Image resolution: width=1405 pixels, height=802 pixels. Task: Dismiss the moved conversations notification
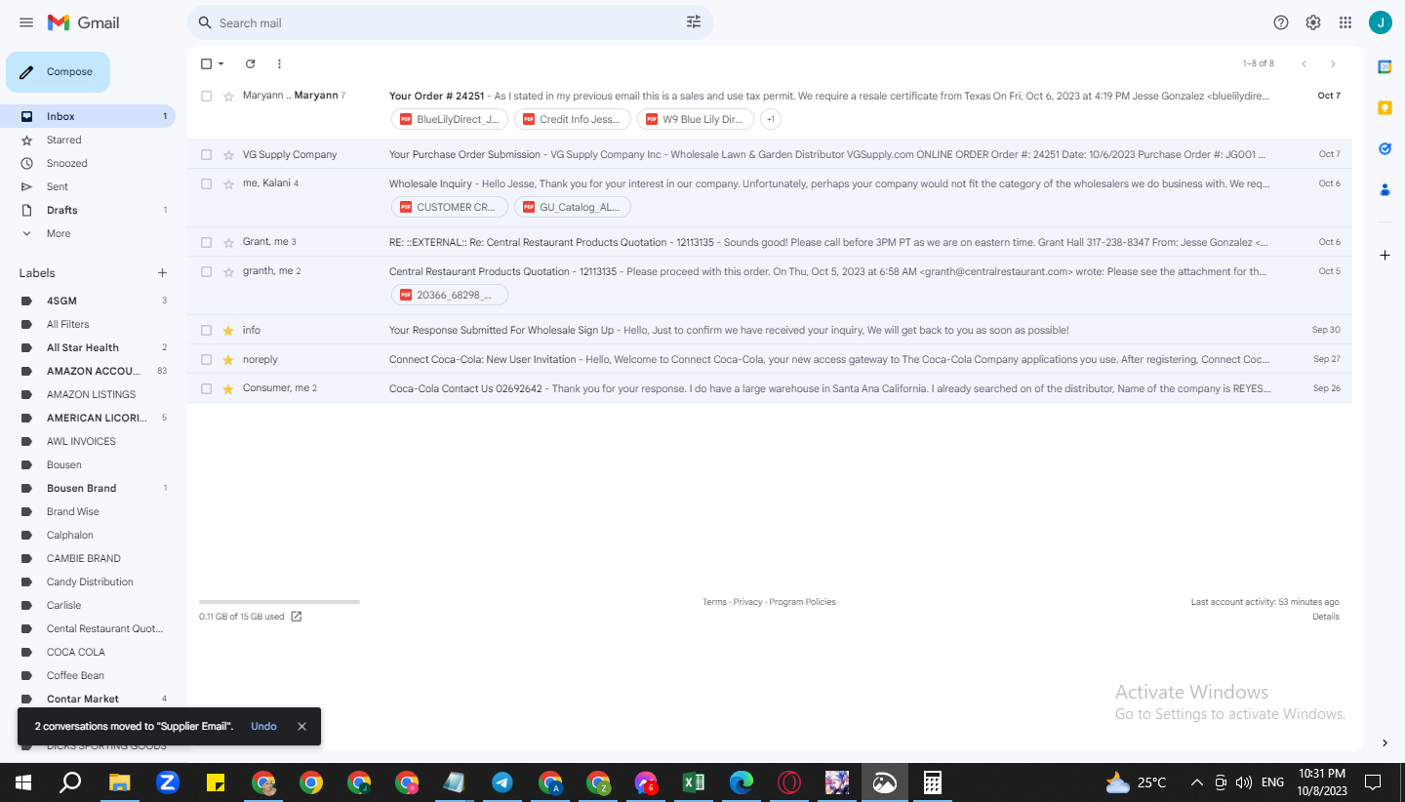pyautogui.click(x=301, y=726)
